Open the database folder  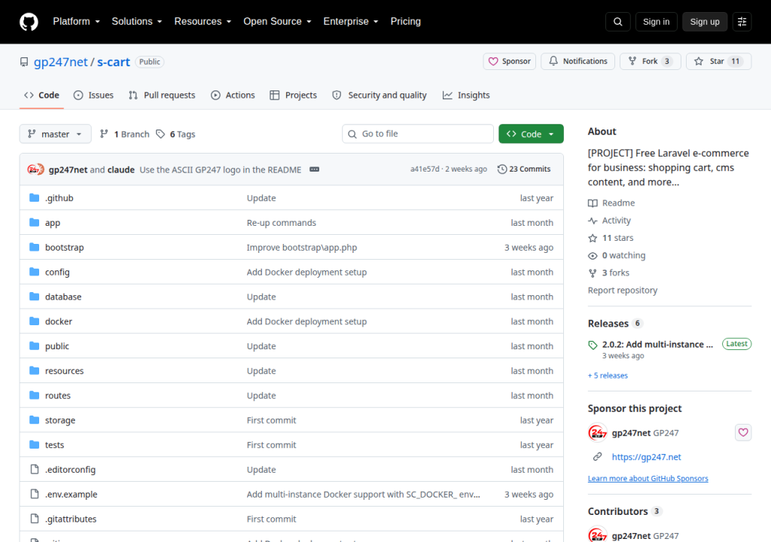click(x=63, y=297)
